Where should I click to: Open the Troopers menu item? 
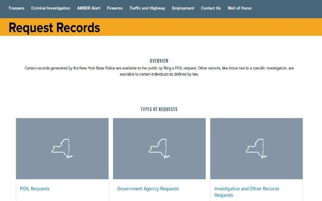click(x=16, y=8)
